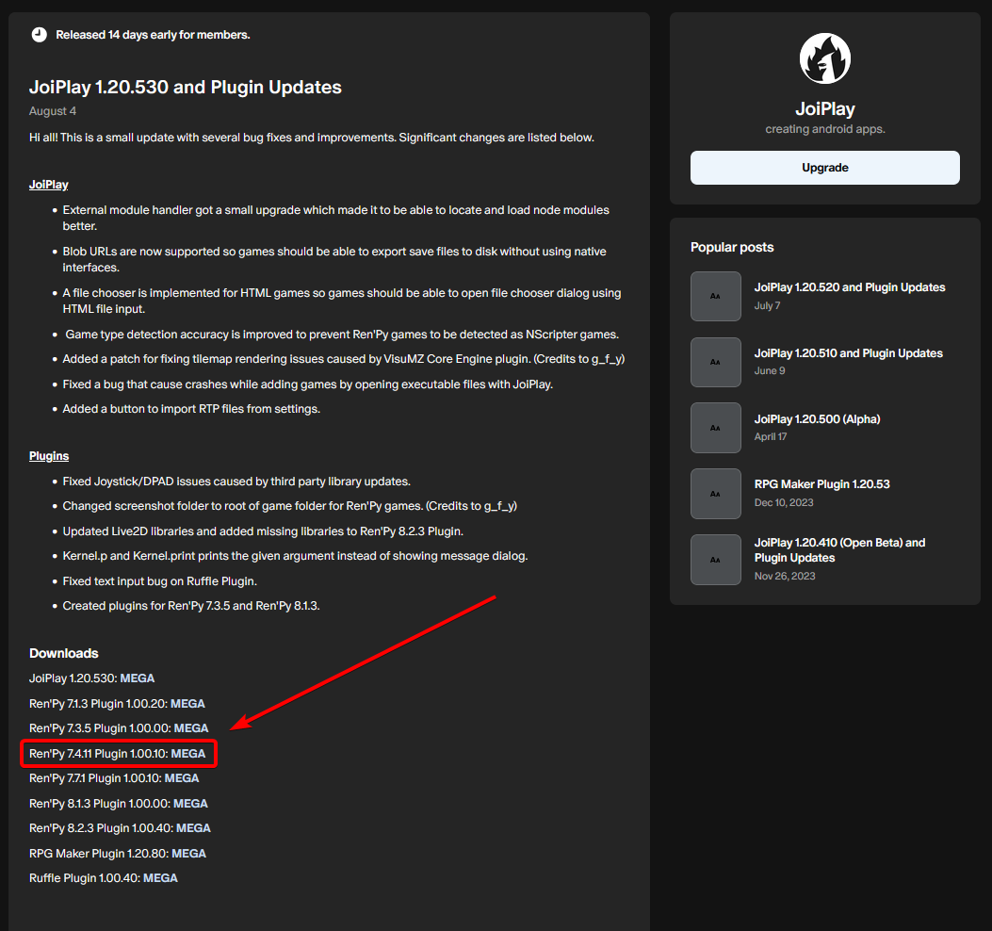Click MEGA link for JoiPlay 1.20.530

click(x=138, y=678)
